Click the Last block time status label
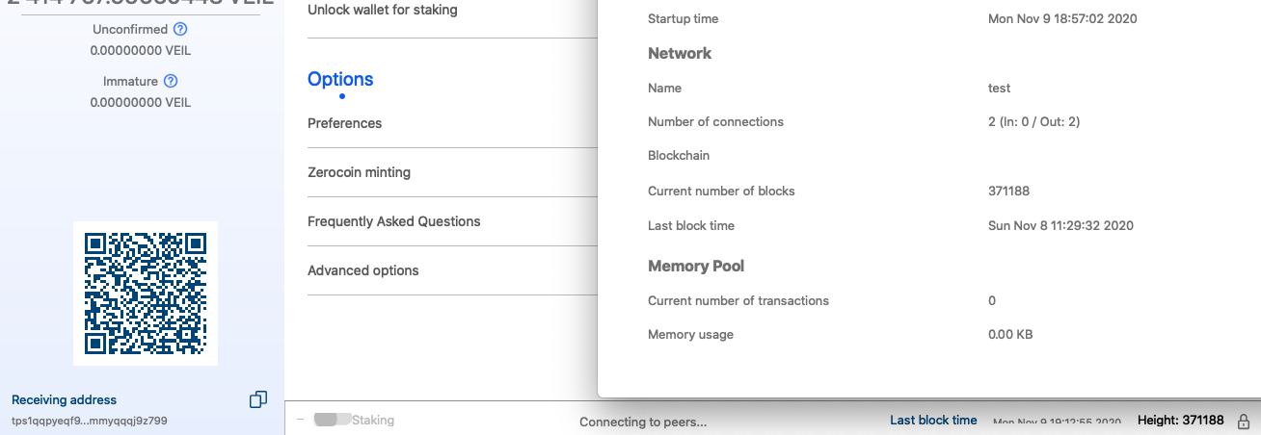Viewport: 1261px width, 435px height. click(933, 421)
